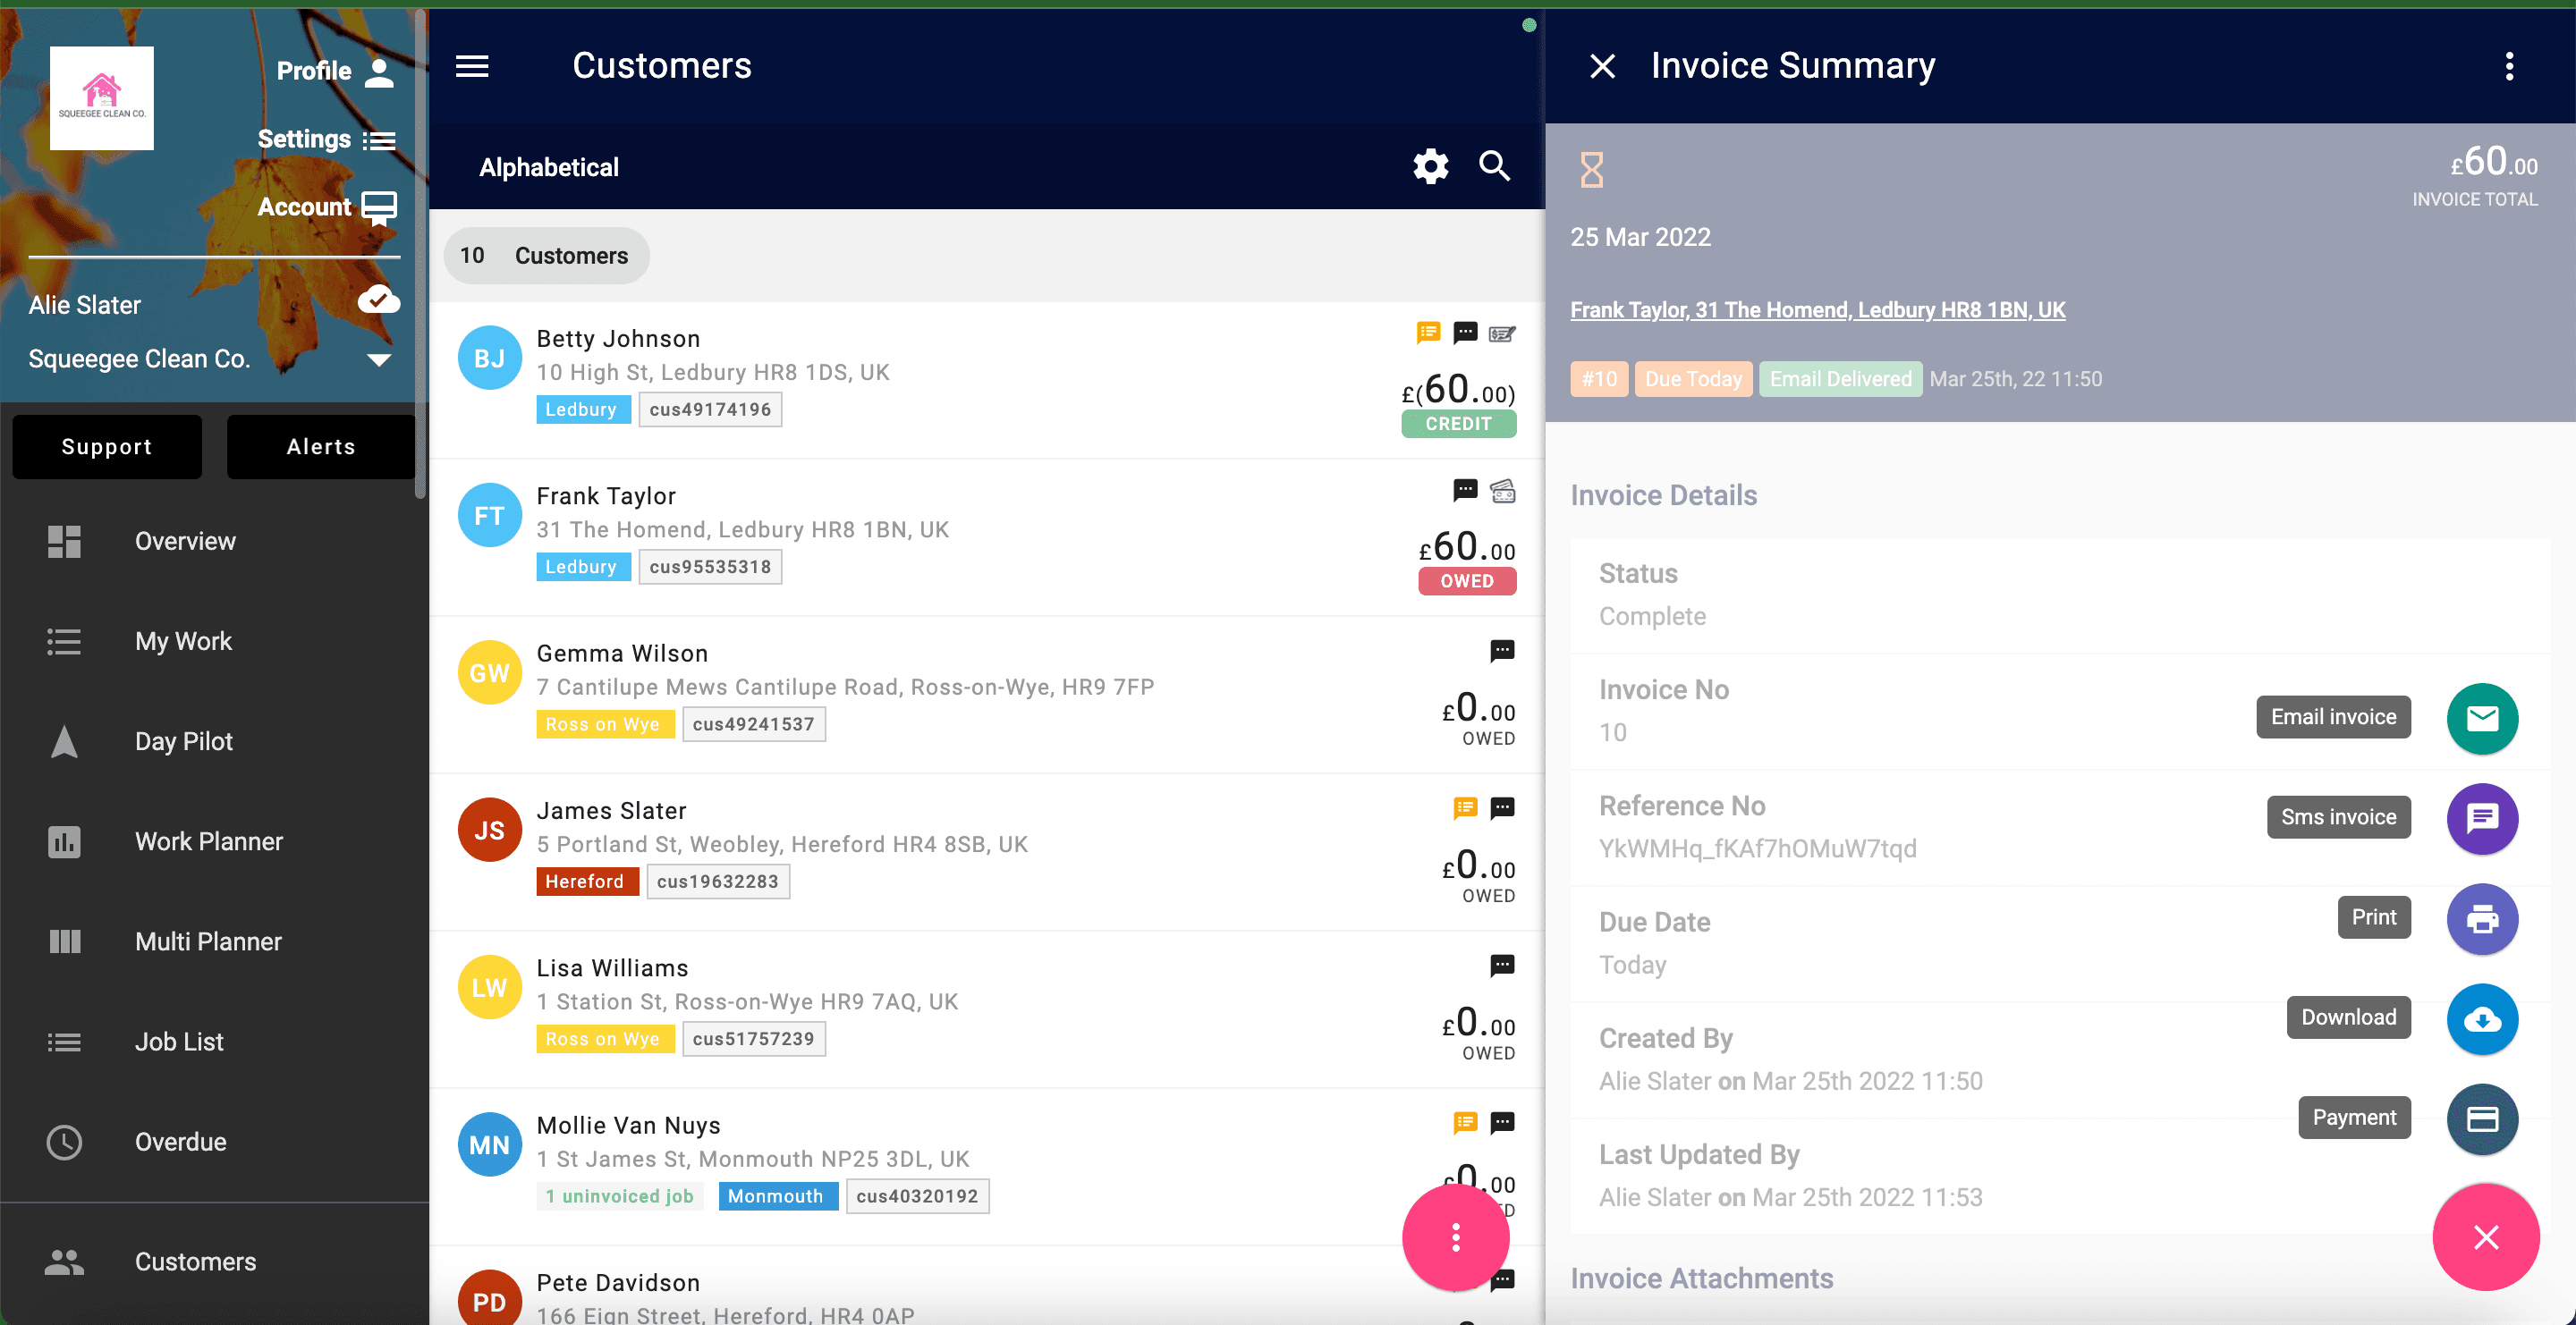
Task: Open Invoice Summary three-dot options menu
Action: (2508, 66)
